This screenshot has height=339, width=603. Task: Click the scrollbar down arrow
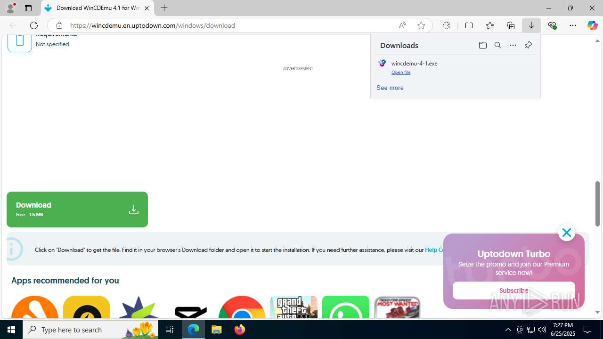point(597,312)
